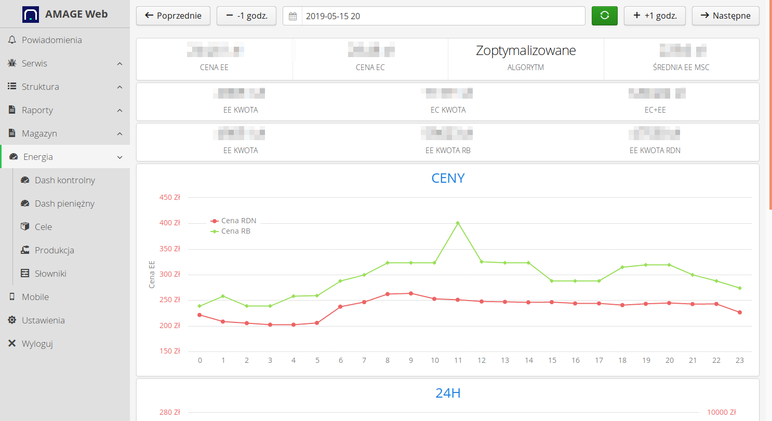Click the Wyloguj X icon

(11, 343)
